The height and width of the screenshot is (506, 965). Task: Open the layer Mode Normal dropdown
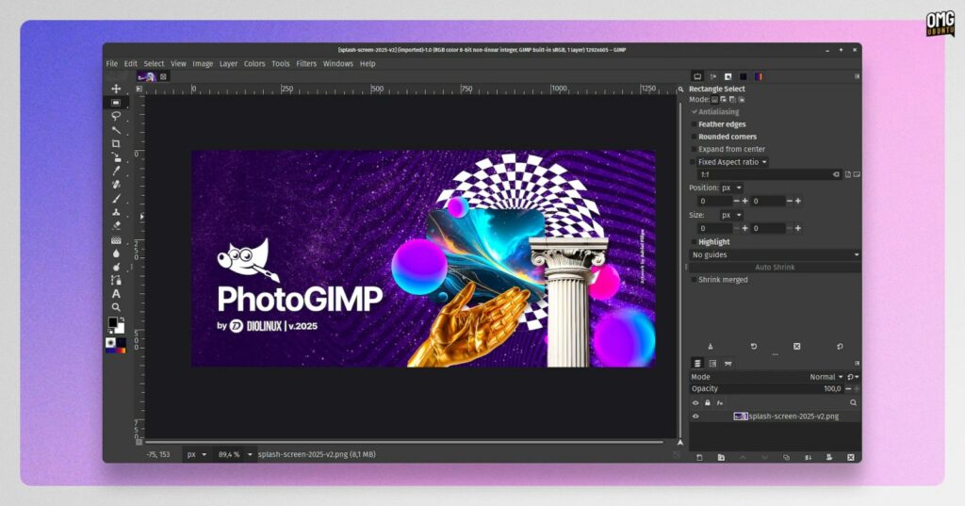(x=826, y=377)
